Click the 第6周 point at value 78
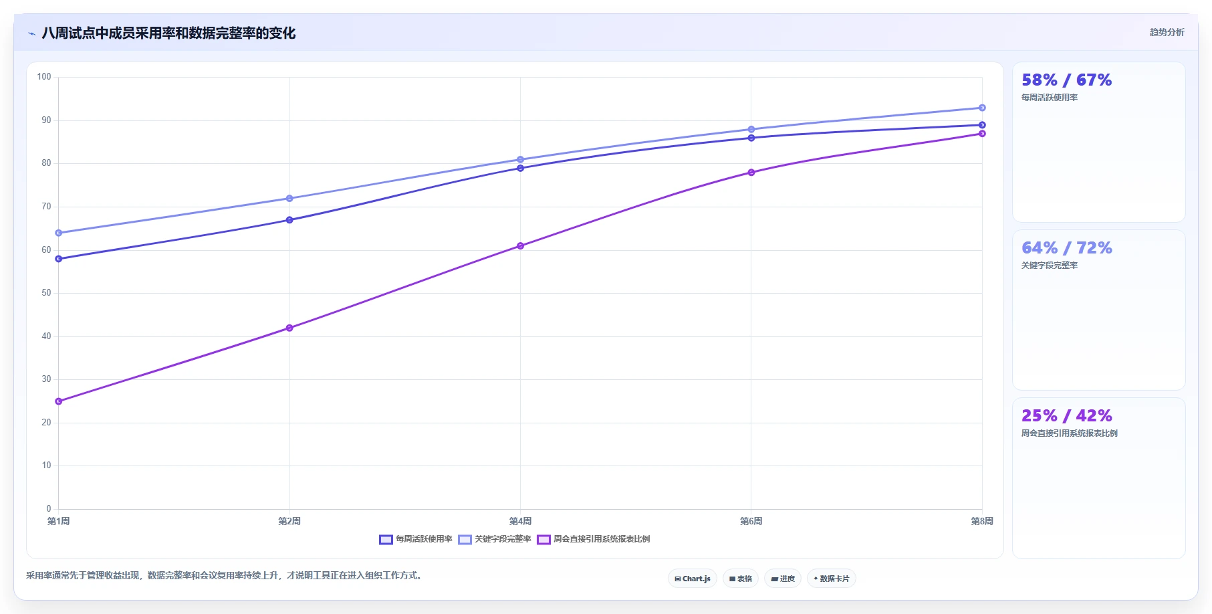This screenshot has width=1212, height=614. (x=751, y=173)
